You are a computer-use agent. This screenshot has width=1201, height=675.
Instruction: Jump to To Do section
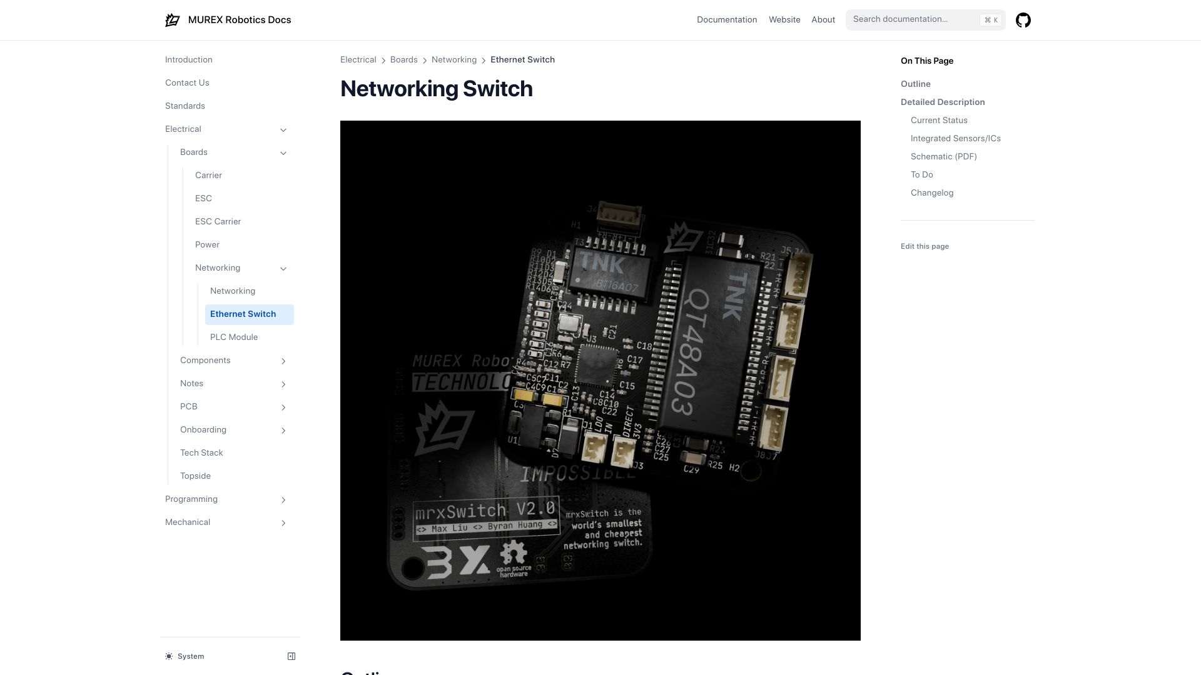point(922,175)
